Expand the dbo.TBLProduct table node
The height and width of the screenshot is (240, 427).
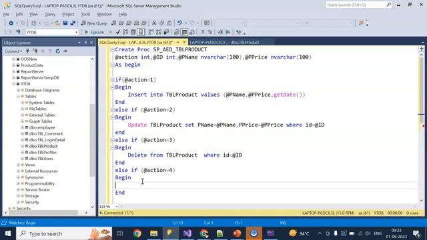(22, 146)
